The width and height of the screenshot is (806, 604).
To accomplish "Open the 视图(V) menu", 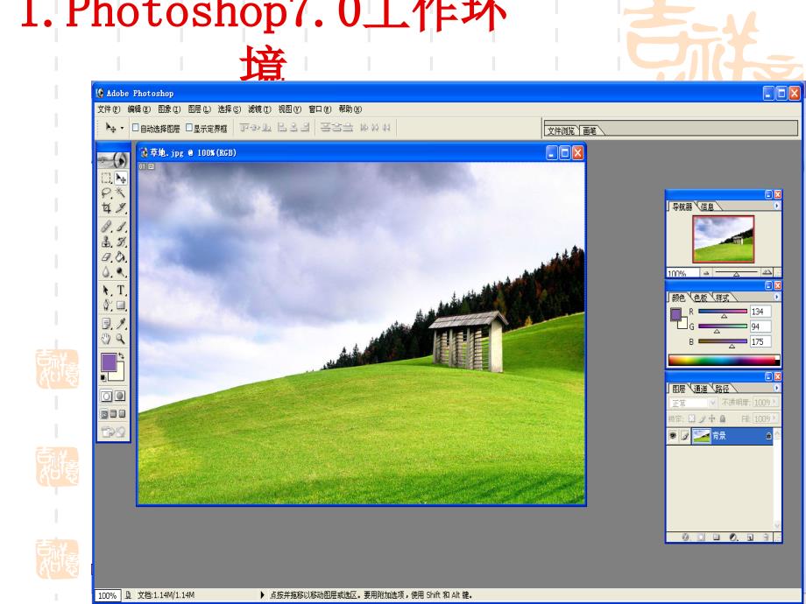I will click(x=289, y=109).
